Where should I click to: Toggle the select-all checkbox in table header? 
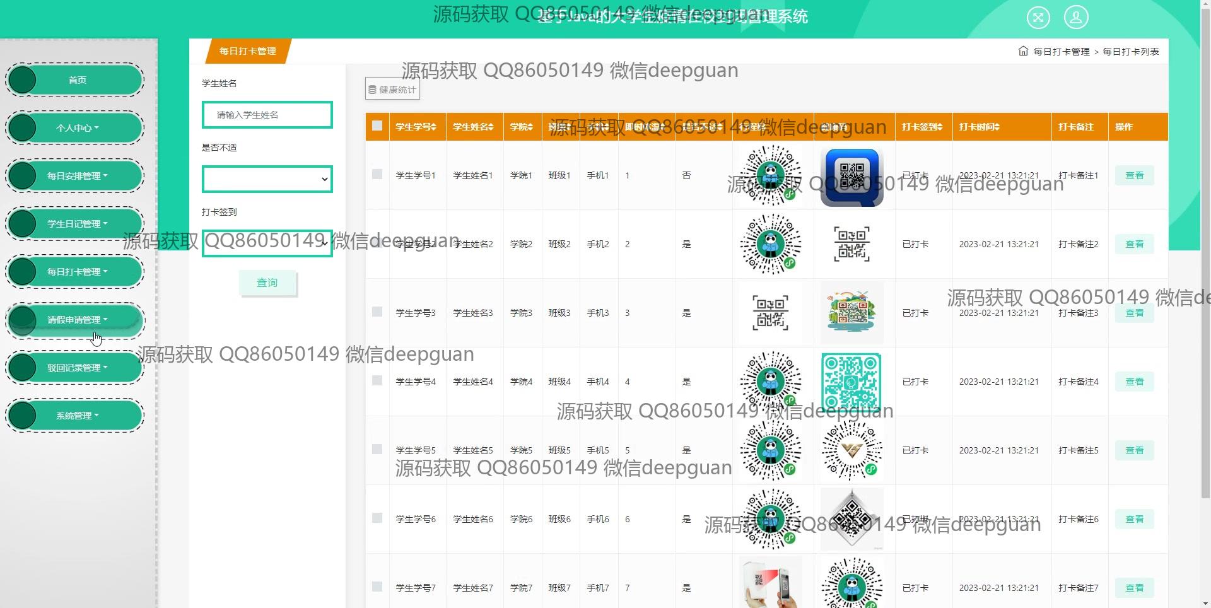377,126
